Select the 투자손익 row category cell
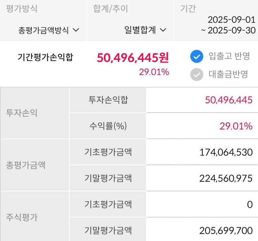The image size is (258, 241). point(22,113)
